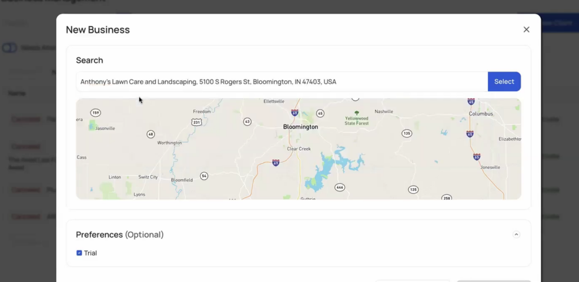Click the Route 43 road marker

click(247, 121)
